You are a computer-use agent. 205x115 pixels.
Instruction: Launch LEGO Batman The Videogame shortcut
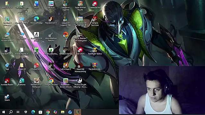[x=80, y=37]
